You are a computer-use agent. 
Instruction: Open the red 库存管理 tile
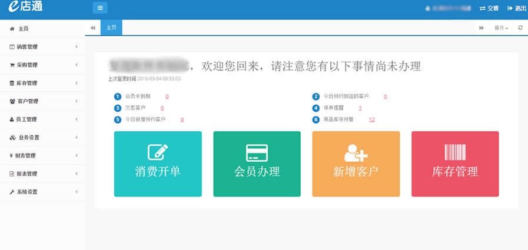pyautogui.click(x=455, y=164)
